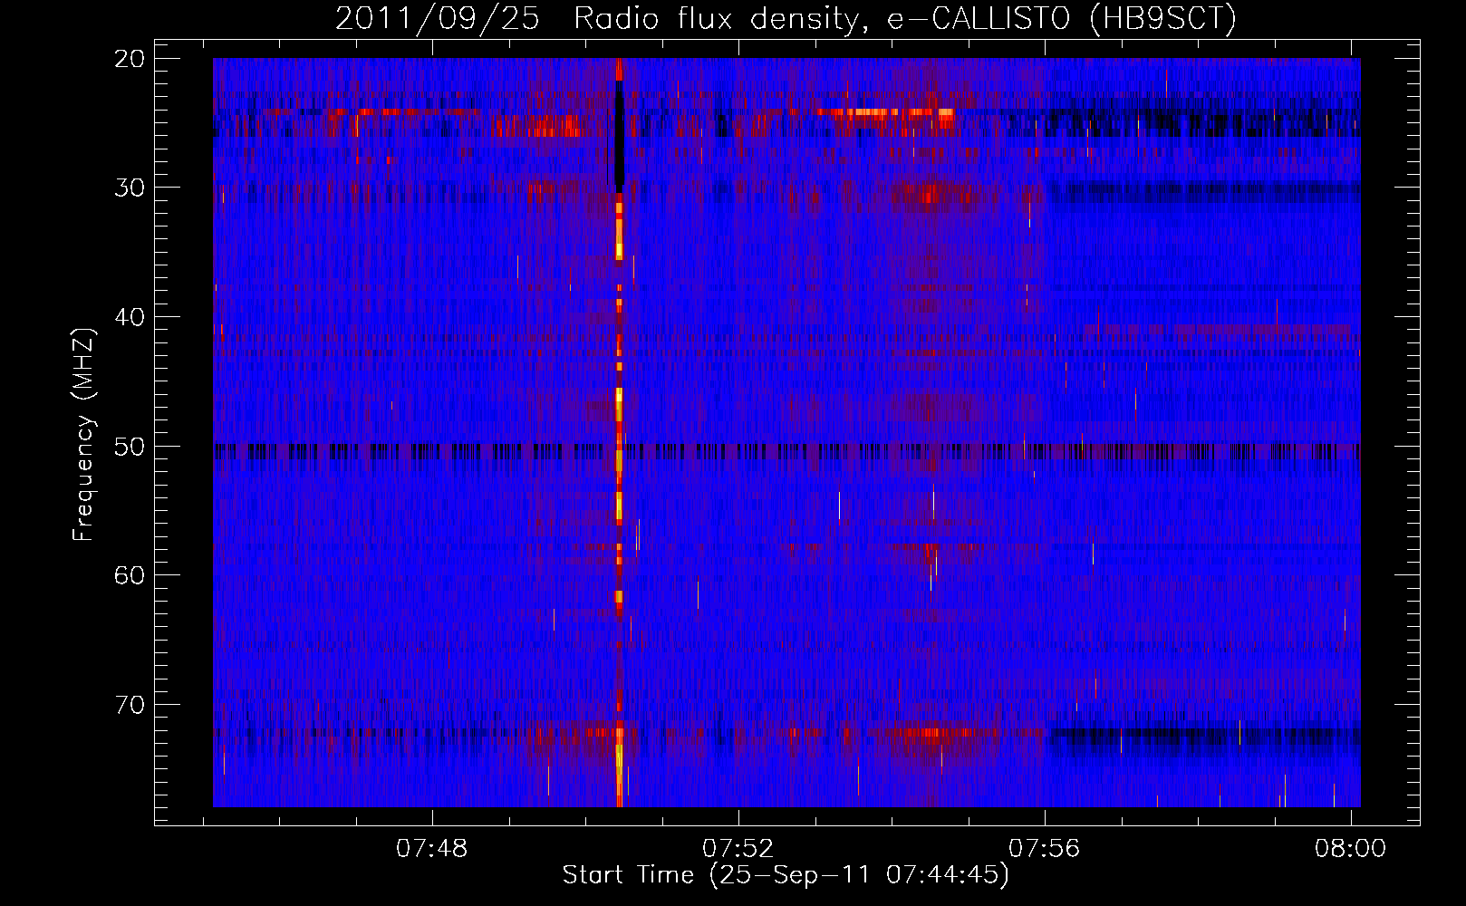Click the 07:52 time tick label

[738, 848]
